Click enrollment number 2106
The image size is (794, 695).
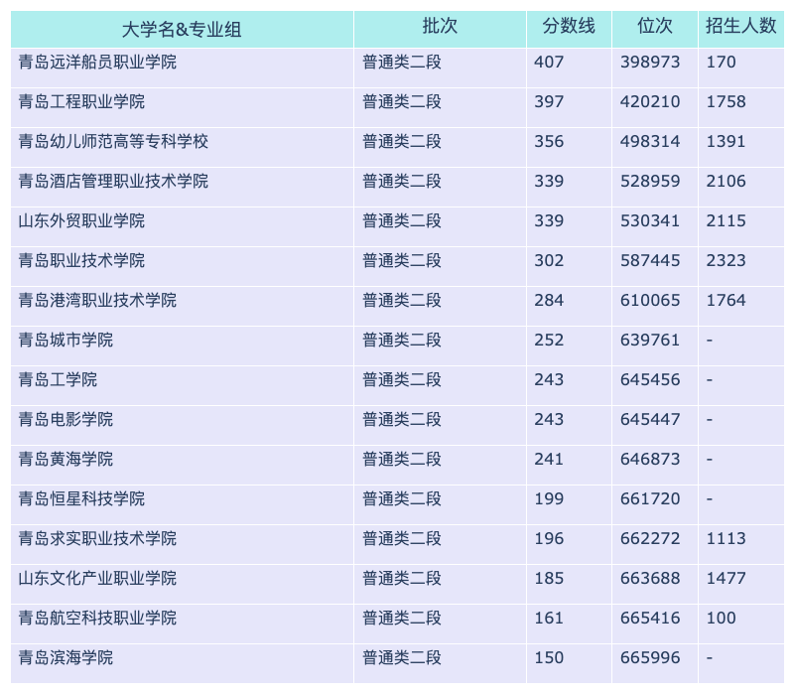pyautogui.click(x=727, y=182)
